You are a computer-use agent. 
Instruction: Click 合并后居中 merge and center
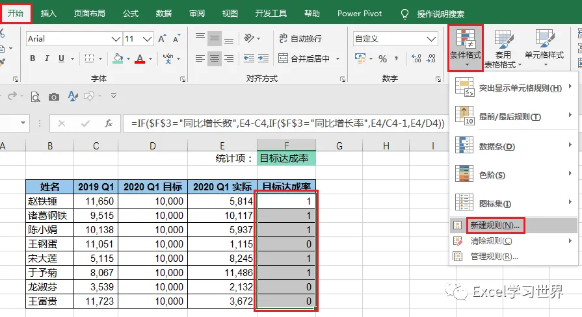(304, 58)
